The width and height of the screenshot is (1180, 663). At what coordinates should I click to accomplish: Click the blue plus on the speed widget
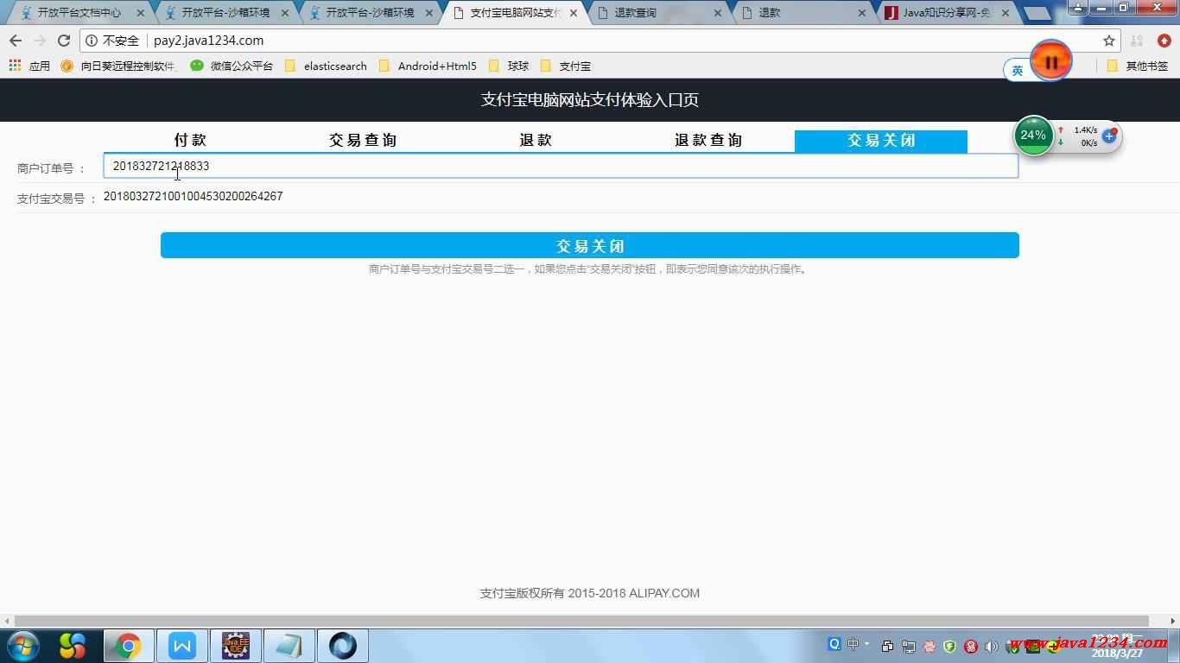tap(1109, 136)
